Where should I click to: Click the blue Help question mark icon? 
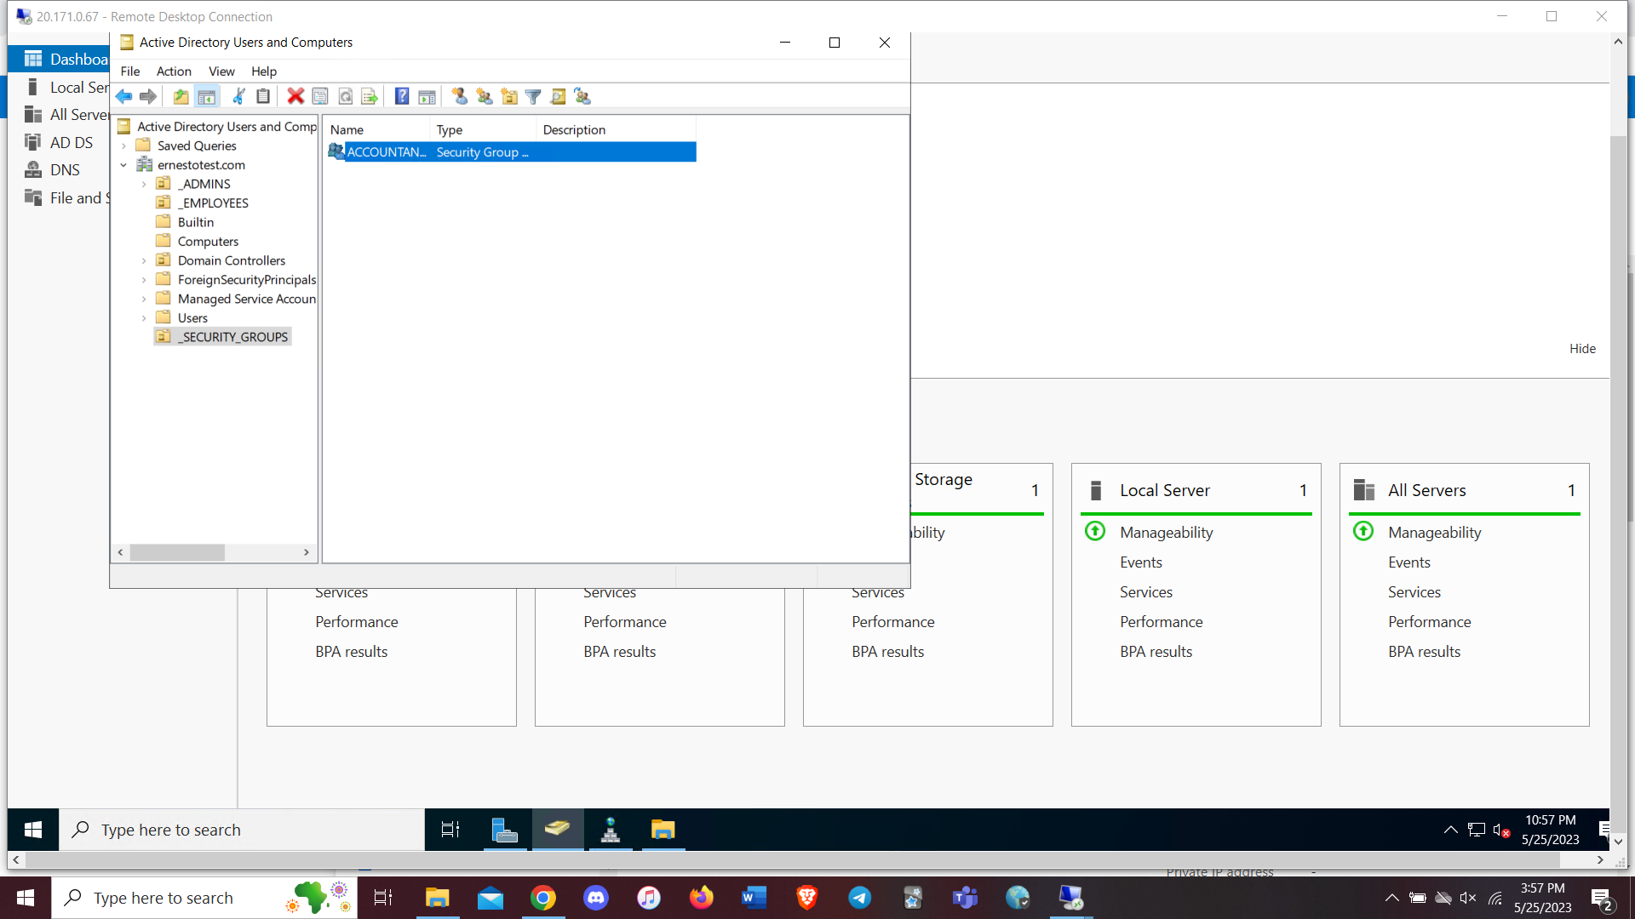(x=402, y=97)
